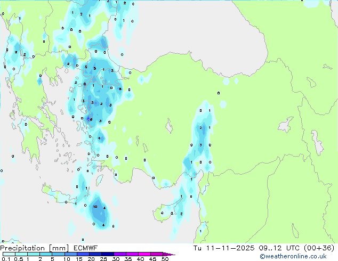This screenshot has height=261, width=338.
Task: Click the Precipitation title word
Action: point(22,248)
